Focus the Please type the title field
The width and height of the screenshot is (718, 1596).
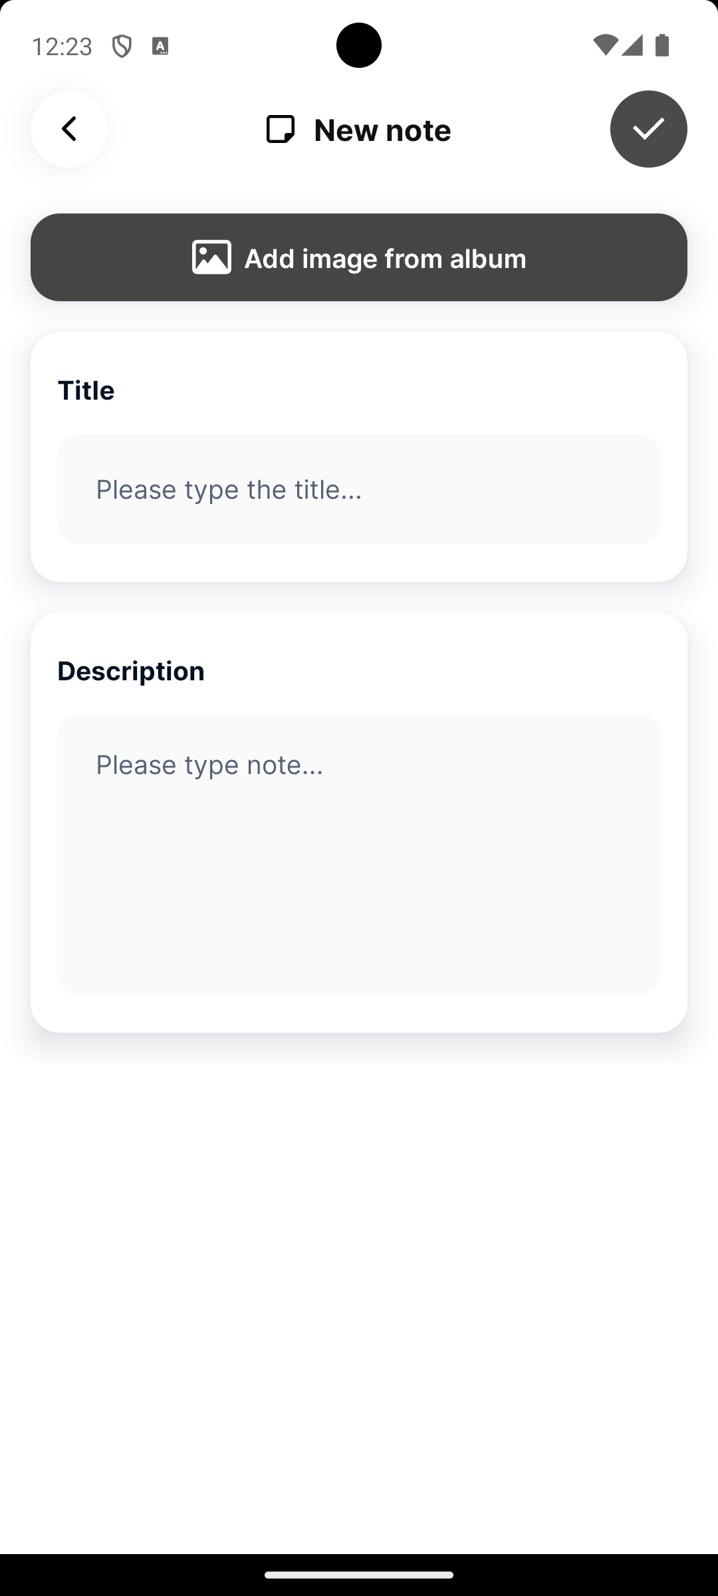click(359, 489)
